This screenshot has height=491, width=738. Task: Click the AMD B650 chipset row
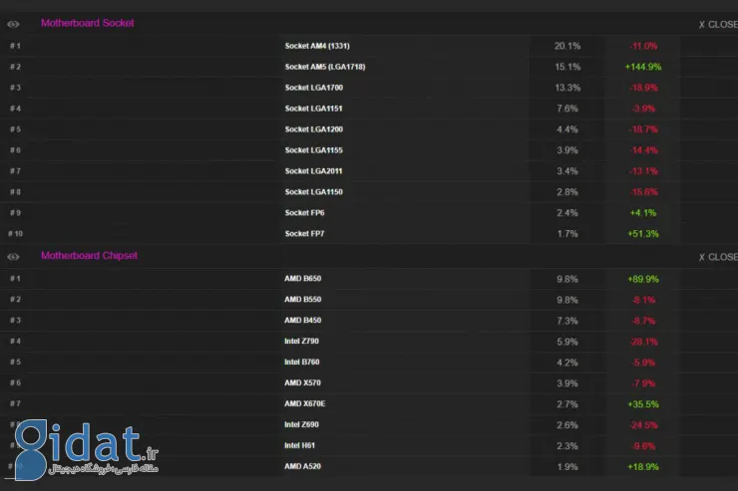point(302,279)
